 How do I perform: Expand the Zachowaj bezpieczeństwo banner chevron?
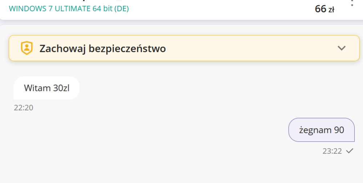(x=342, y=48)
